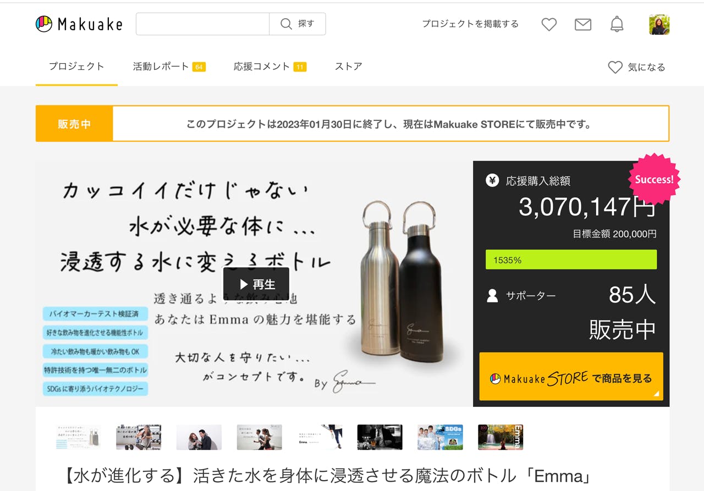704x491 pixels.
Task: Toggle the 気になる heart favorite
Action: (637, 67)
